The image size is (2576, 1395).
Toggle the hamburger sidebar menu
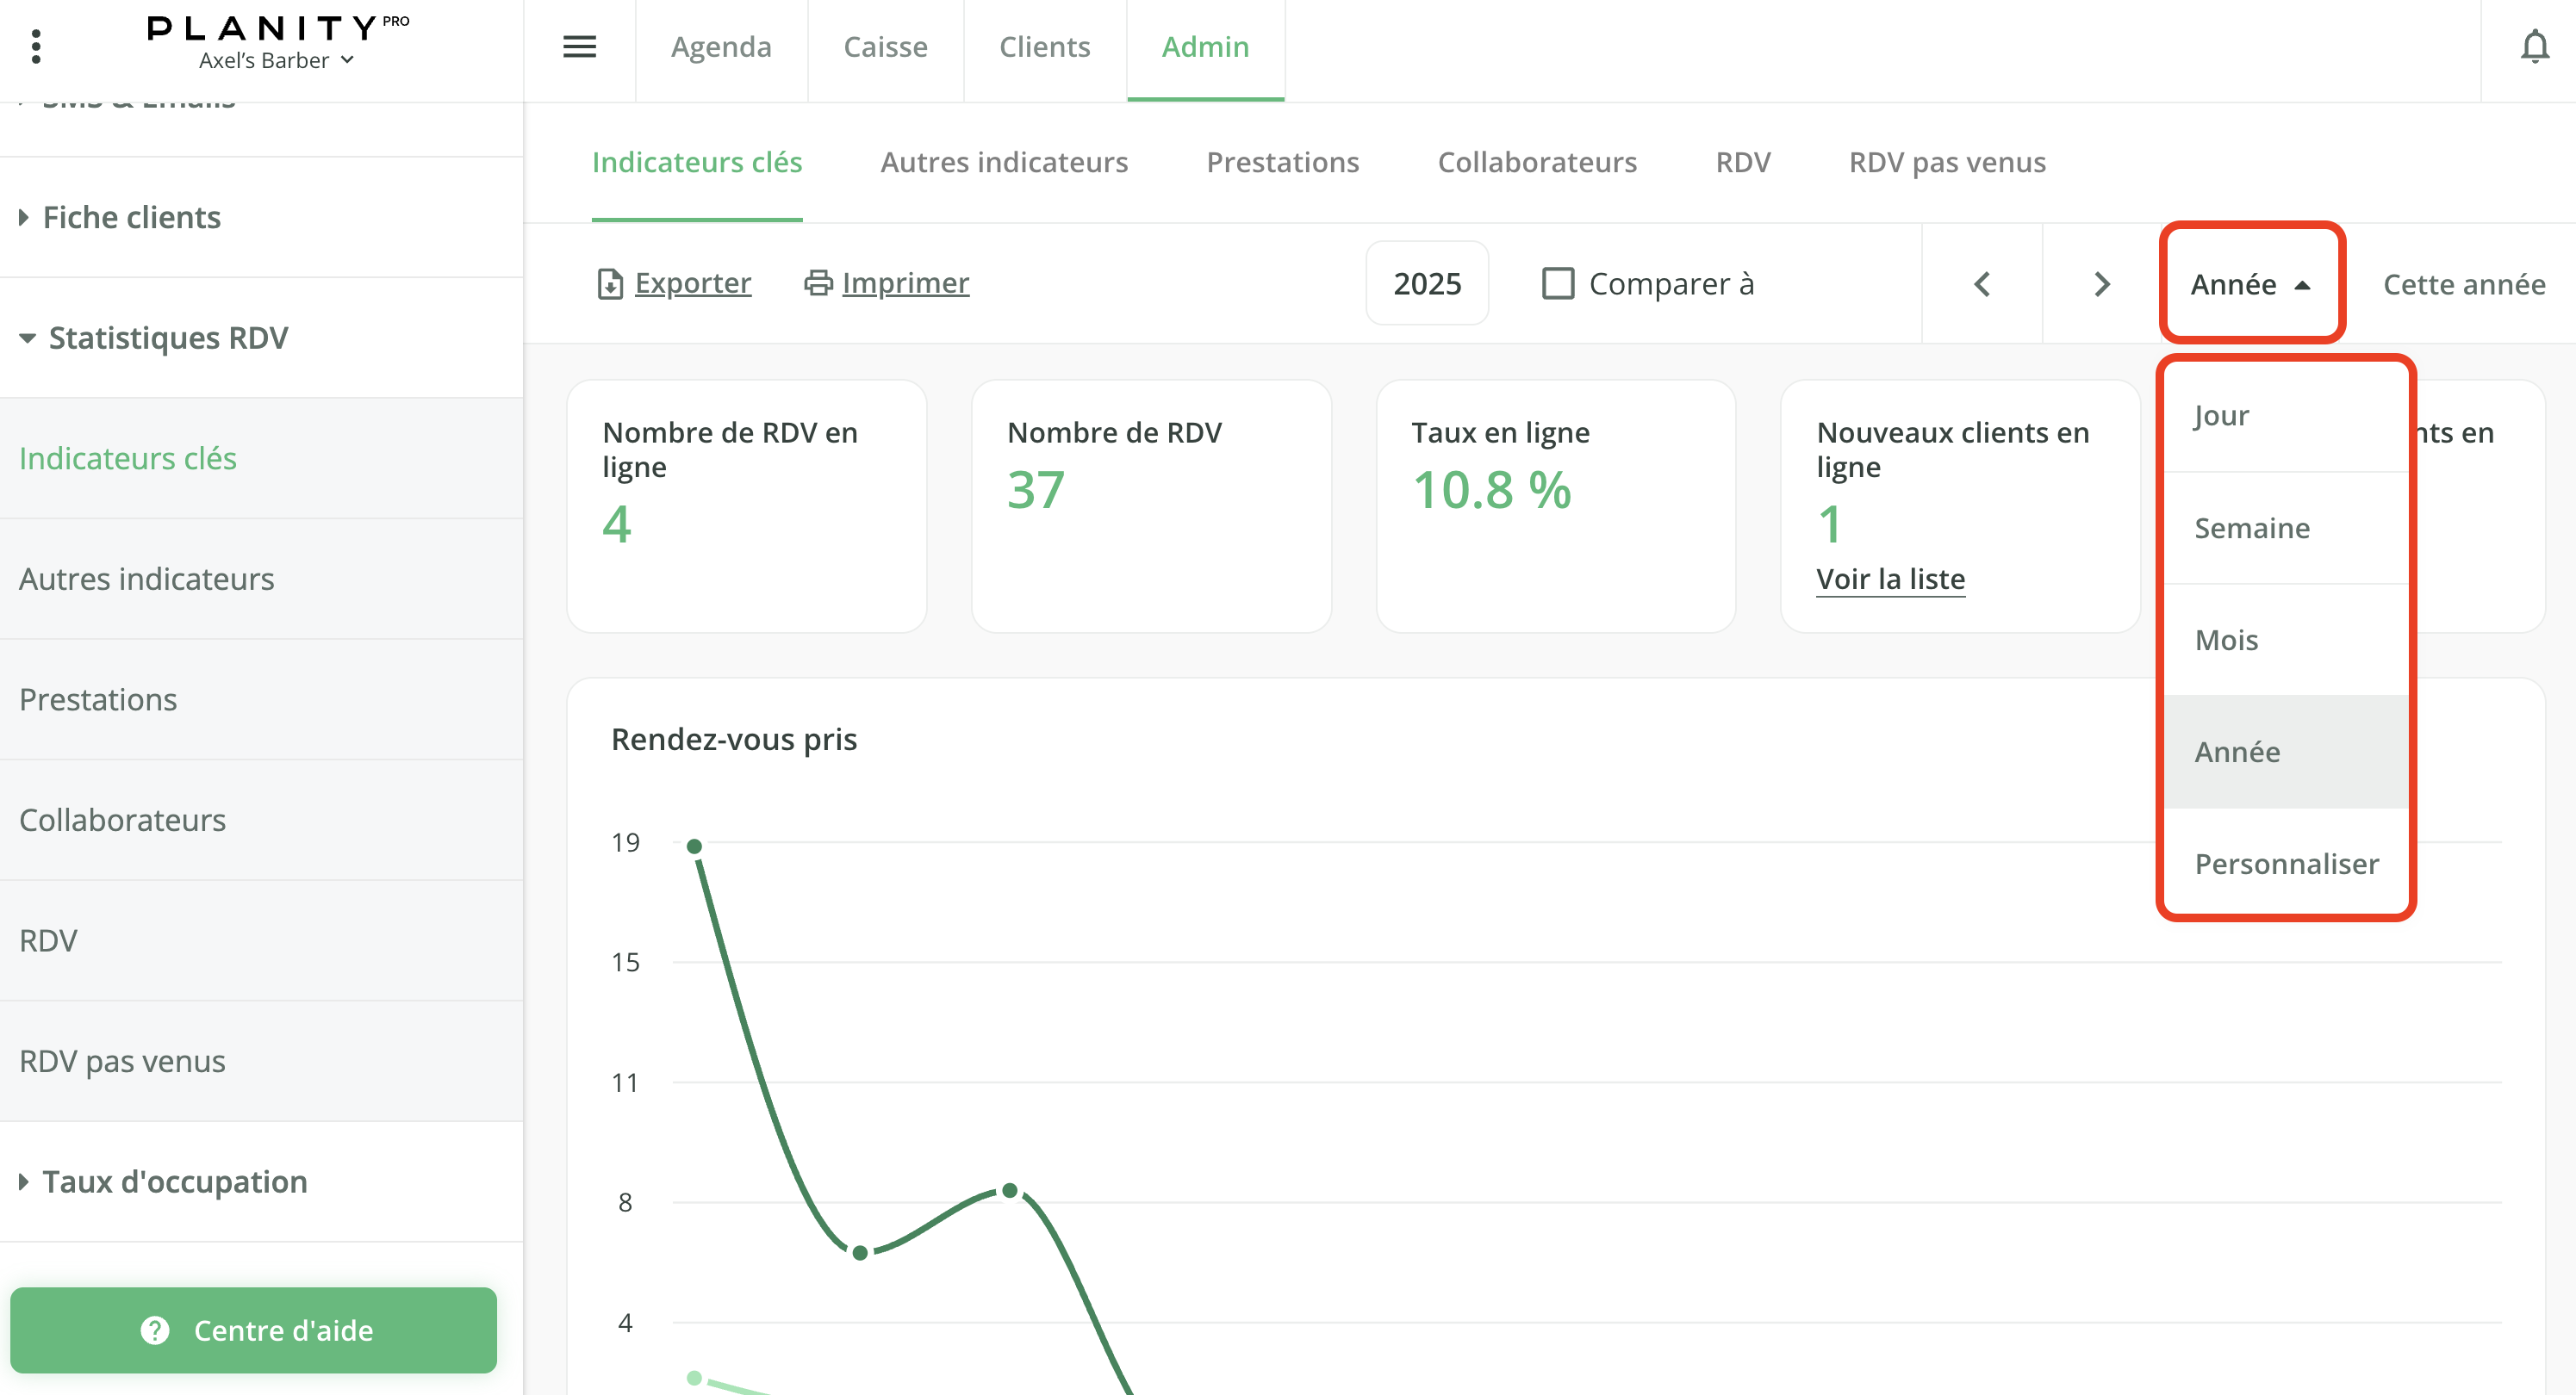pyautogui.click(x=579, y=46)
